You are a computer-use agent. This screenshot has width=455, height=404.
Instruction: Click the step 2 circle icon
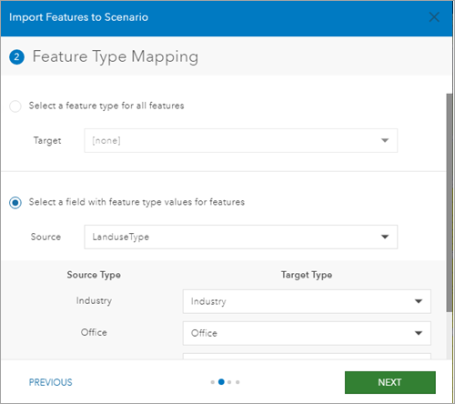tap(16, 57)
